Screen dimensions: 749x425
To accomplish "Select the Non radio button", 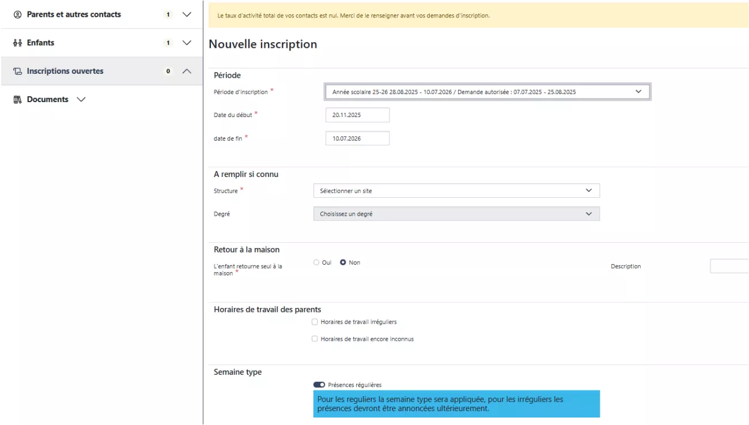I will pos(343,262).
